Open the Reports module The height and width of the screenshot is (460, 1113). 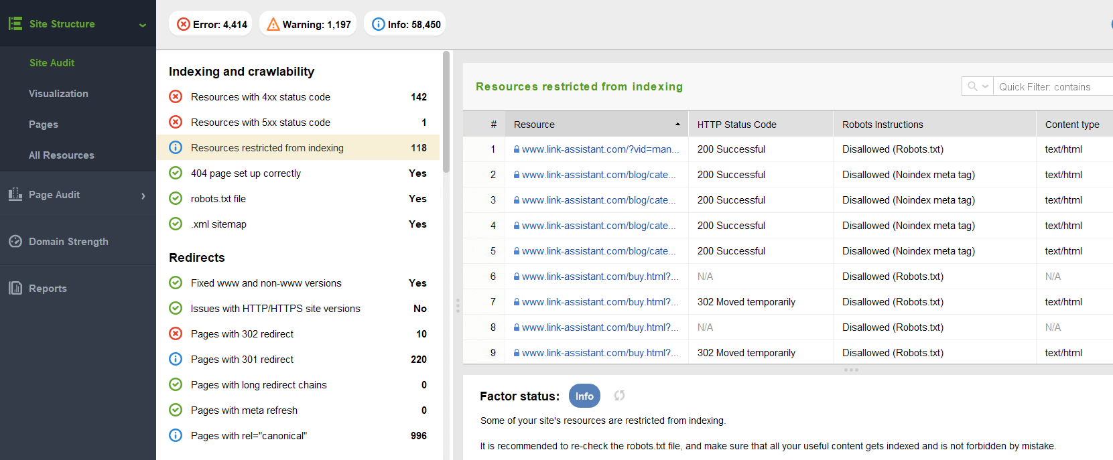pos(48,288)
